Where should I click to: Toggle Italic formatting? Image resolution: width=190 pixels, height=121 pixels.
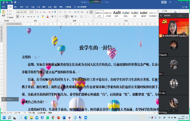pyautogui.click(x=20, y=16)
